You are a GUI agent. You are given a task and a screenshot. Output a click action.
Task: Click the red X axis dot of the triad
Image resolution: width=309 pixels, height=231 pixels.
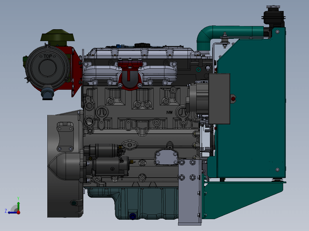pyautogui.click(x=19, y=212)
